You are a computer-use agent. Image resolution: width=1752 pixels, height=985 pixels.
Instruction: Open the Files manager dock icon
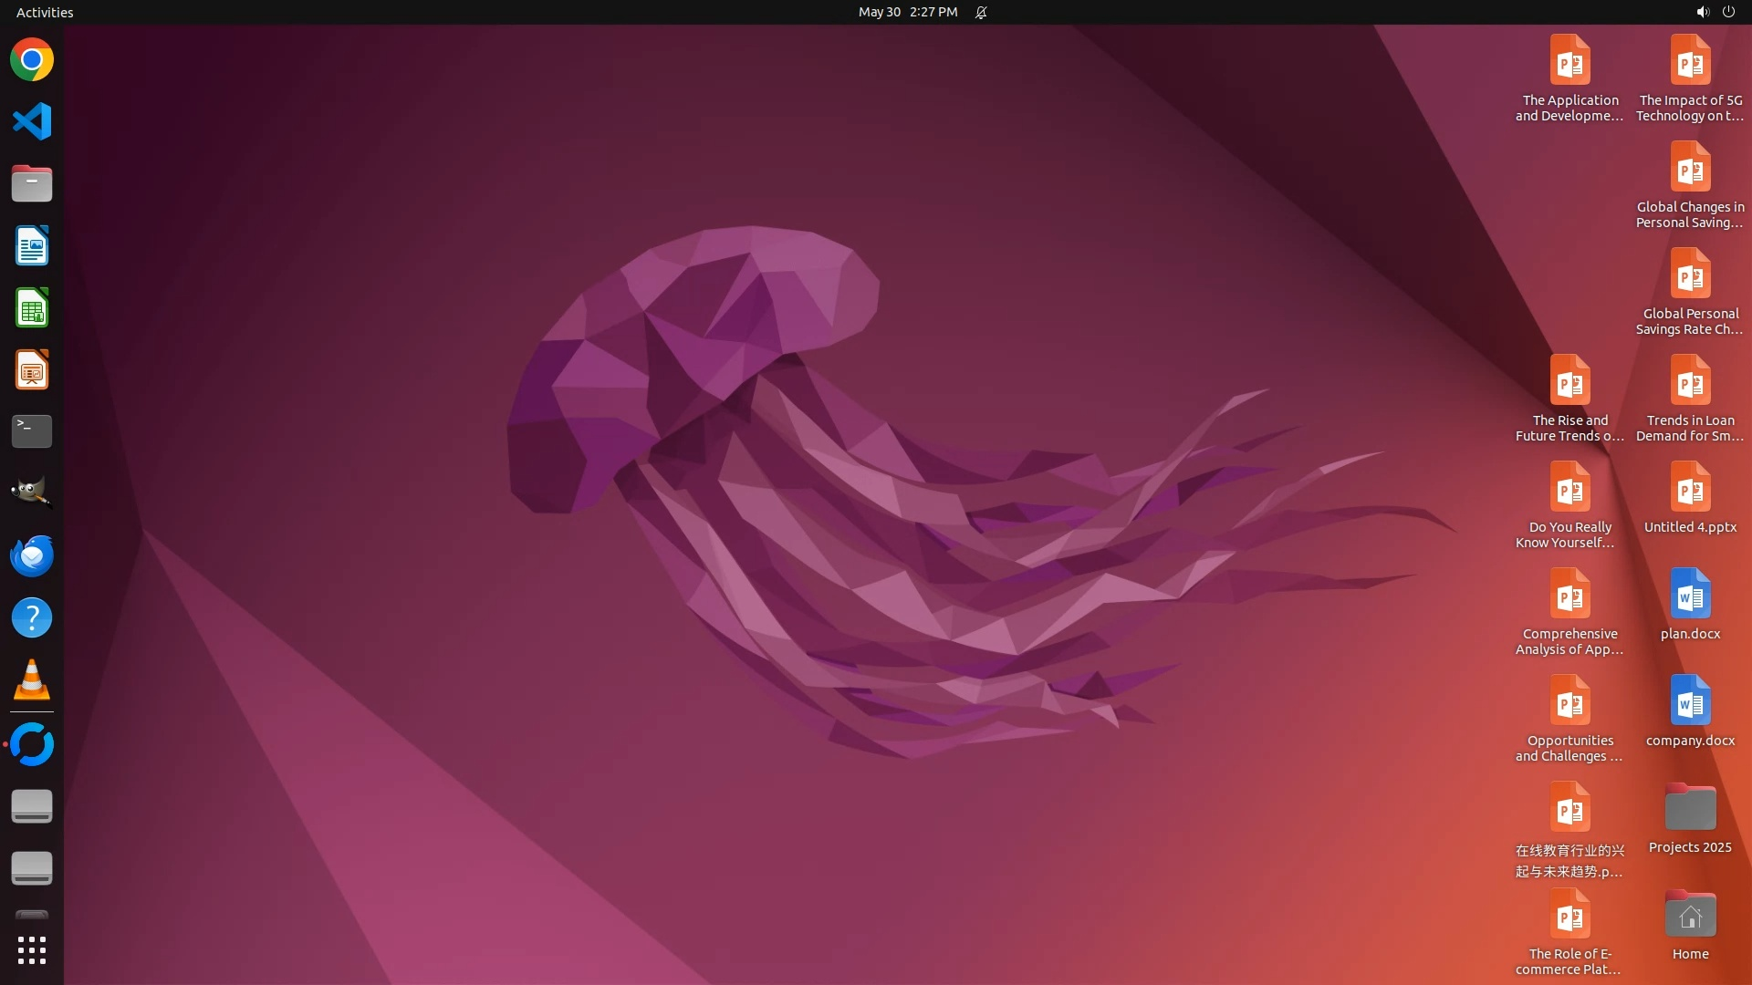32,183
